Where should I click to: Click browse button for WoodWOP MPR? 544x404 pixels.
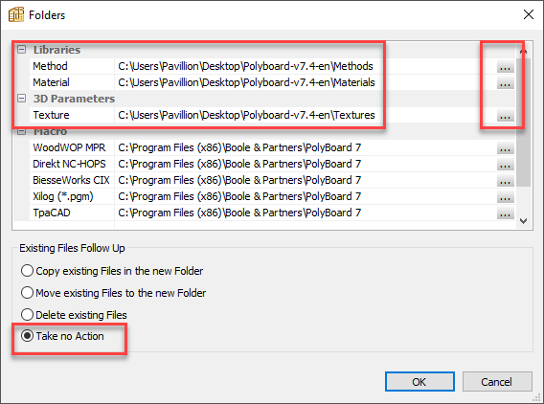pyautogui.click(x=505, y=147)
